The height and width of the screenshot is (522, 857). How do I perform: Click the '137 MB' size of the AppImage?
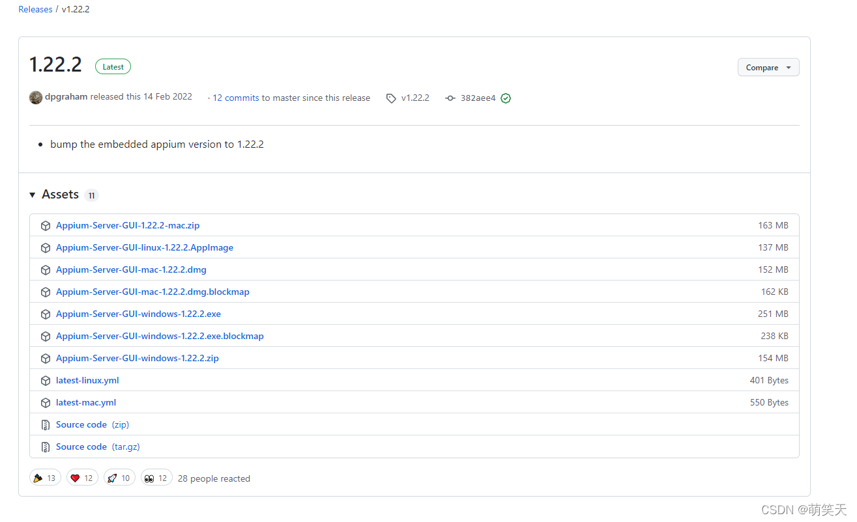[773, 247]
